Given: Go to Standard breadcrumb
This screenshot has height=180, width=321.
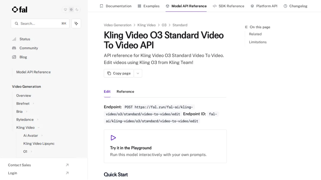Looking at the screenshot, I should click(180, 25).
